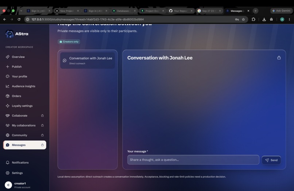Open a new browser tab
This screenshot has width=294, height=191.
255,11
